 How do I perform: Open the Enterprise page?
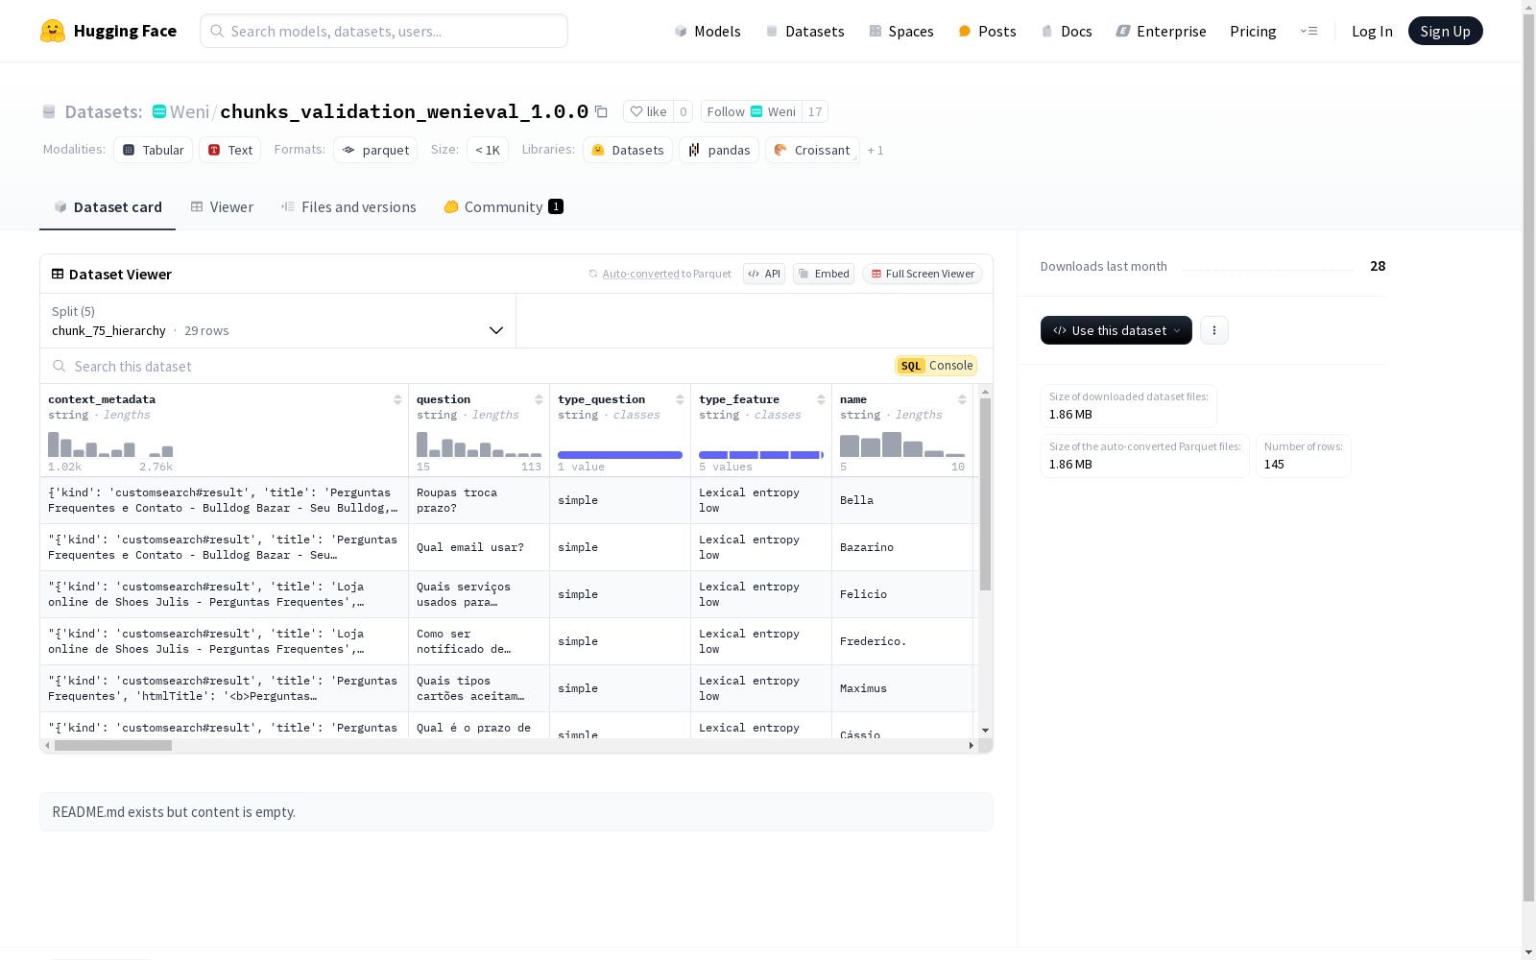tap(1161, 31)
